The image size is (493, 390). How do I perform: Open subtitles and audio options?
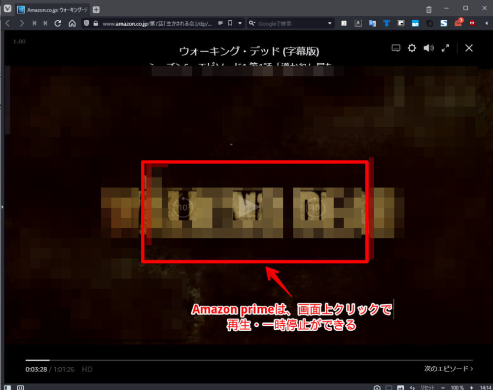(396, 48)
